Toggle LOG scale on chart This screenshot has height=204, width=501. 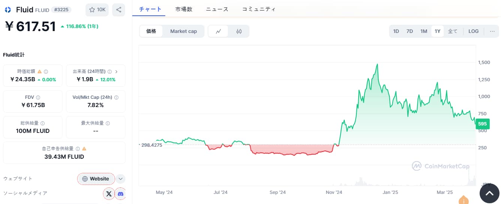point(473,31)
